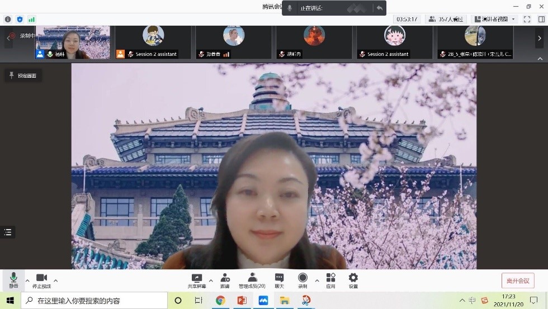Open the Apps icon

[x=330, y=280]
